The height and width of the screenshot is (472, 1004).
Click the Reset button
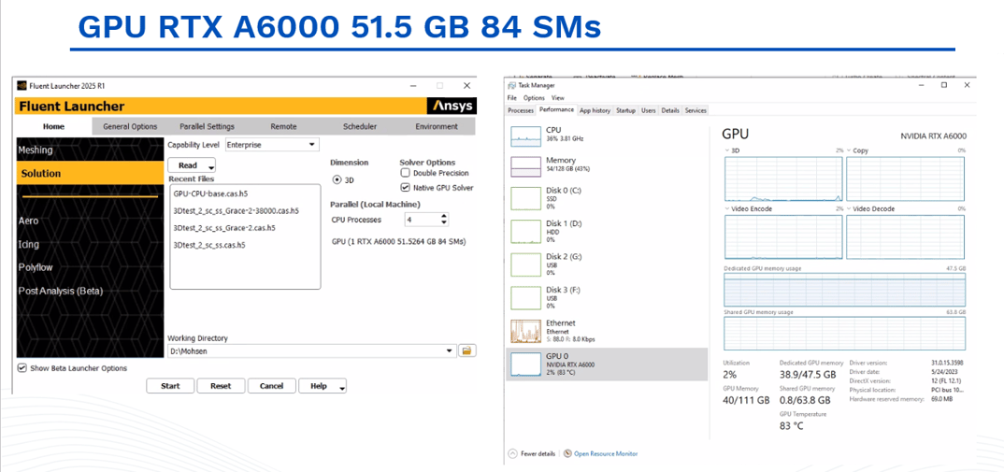(x=221, y=386)
